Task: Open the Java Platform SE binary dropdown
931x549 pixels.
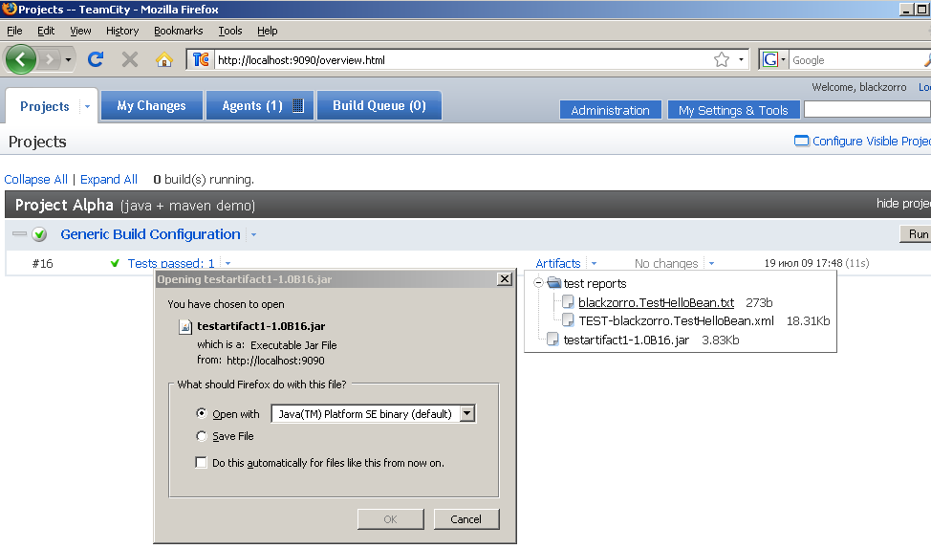Action: pos(467,414)
